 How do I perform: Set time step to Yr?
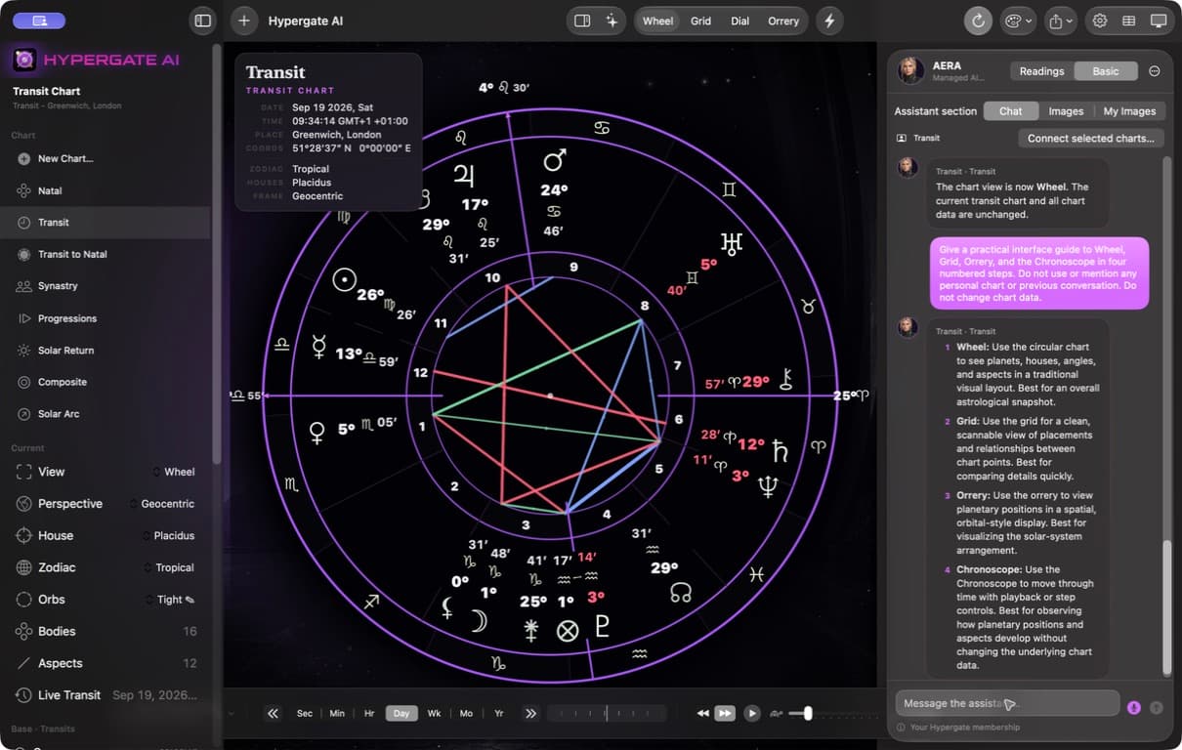click(498, 714)
